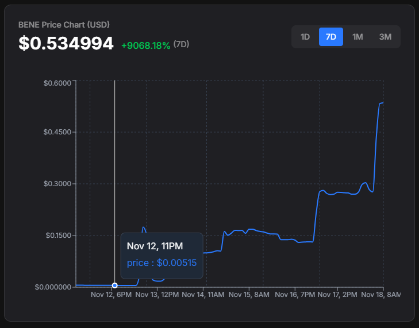This screenshot has height=328, width=419.
Task: Click the Nov 13, 12PM axis label
Action: pos(157,295)
